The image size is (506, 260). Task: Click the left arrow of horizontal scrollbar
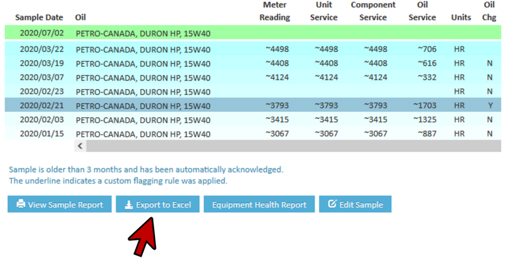(81, 146)
